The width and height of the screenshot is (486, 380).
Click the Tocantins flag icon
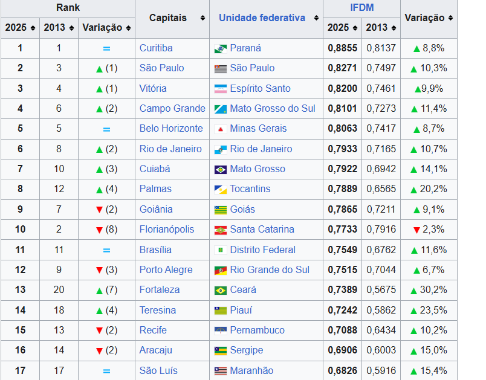(221, 189)
